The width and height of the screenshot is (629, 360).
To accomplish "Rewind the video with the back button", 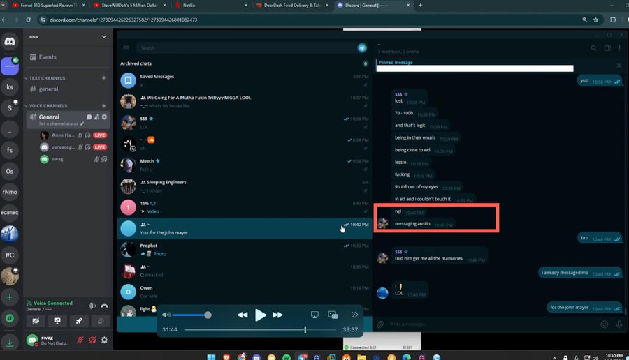I will [x=243, y=315].
